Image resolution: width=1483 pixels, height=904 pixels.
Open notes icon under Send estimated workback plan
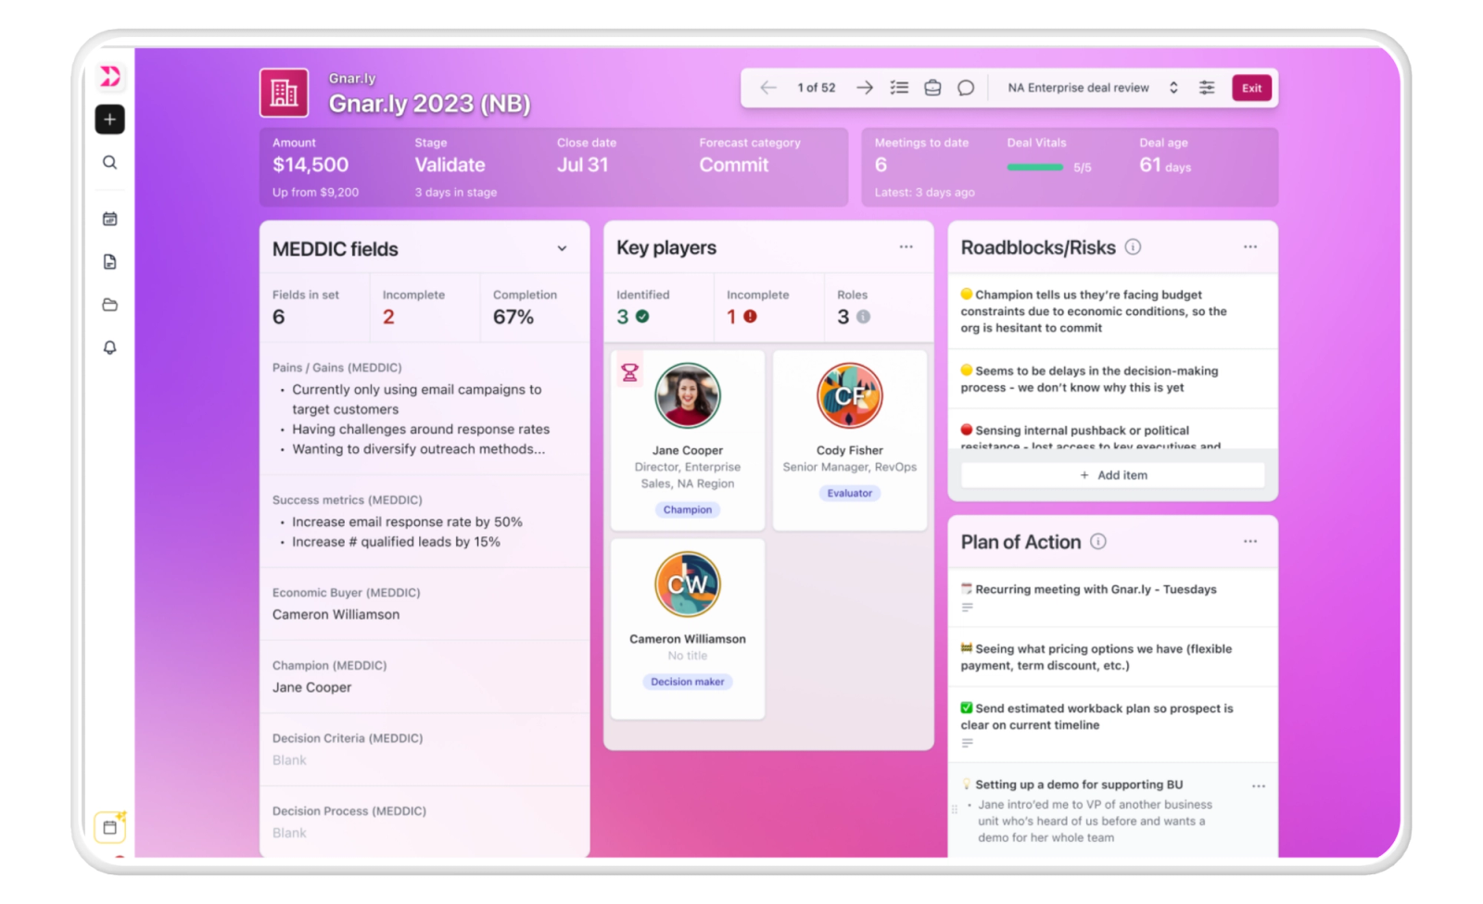point(967,743)
